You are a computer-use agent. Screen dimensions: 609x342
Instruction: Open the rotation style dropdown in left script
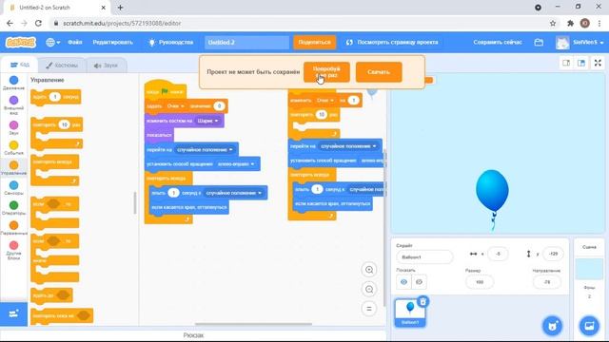(x=236, y=164)
